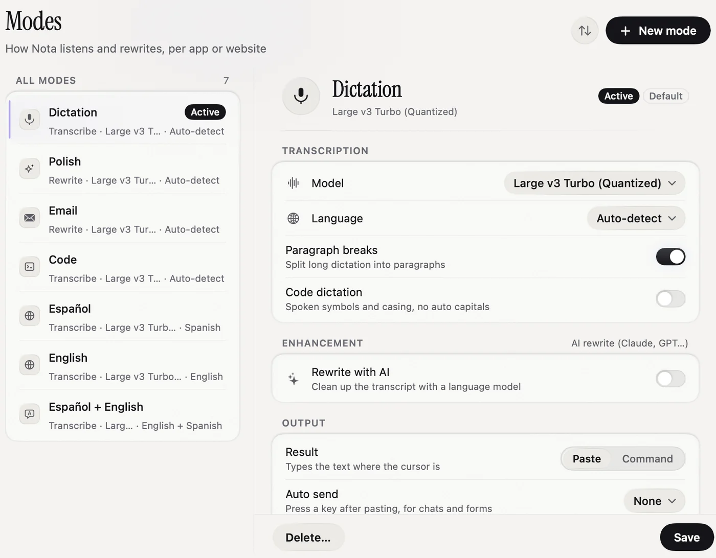Click the sparkle icon next to Polish
Image resolution: width=716 pixels, height=558 pixels.
tap(30, 169)
